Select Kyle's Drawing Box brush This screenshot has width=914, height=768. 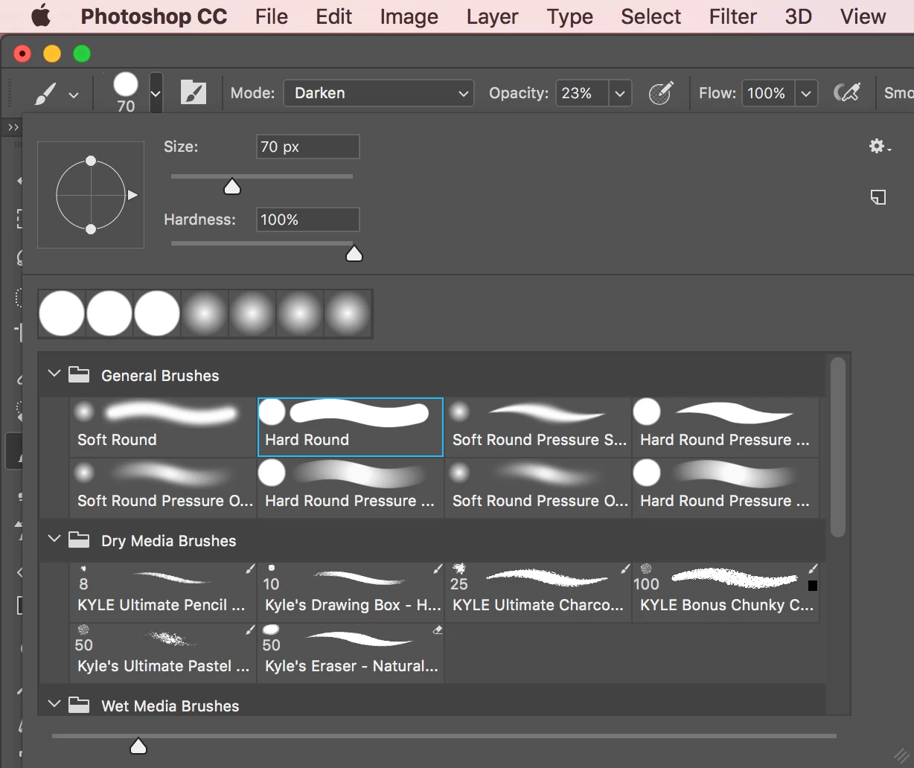tap(350, 592)
